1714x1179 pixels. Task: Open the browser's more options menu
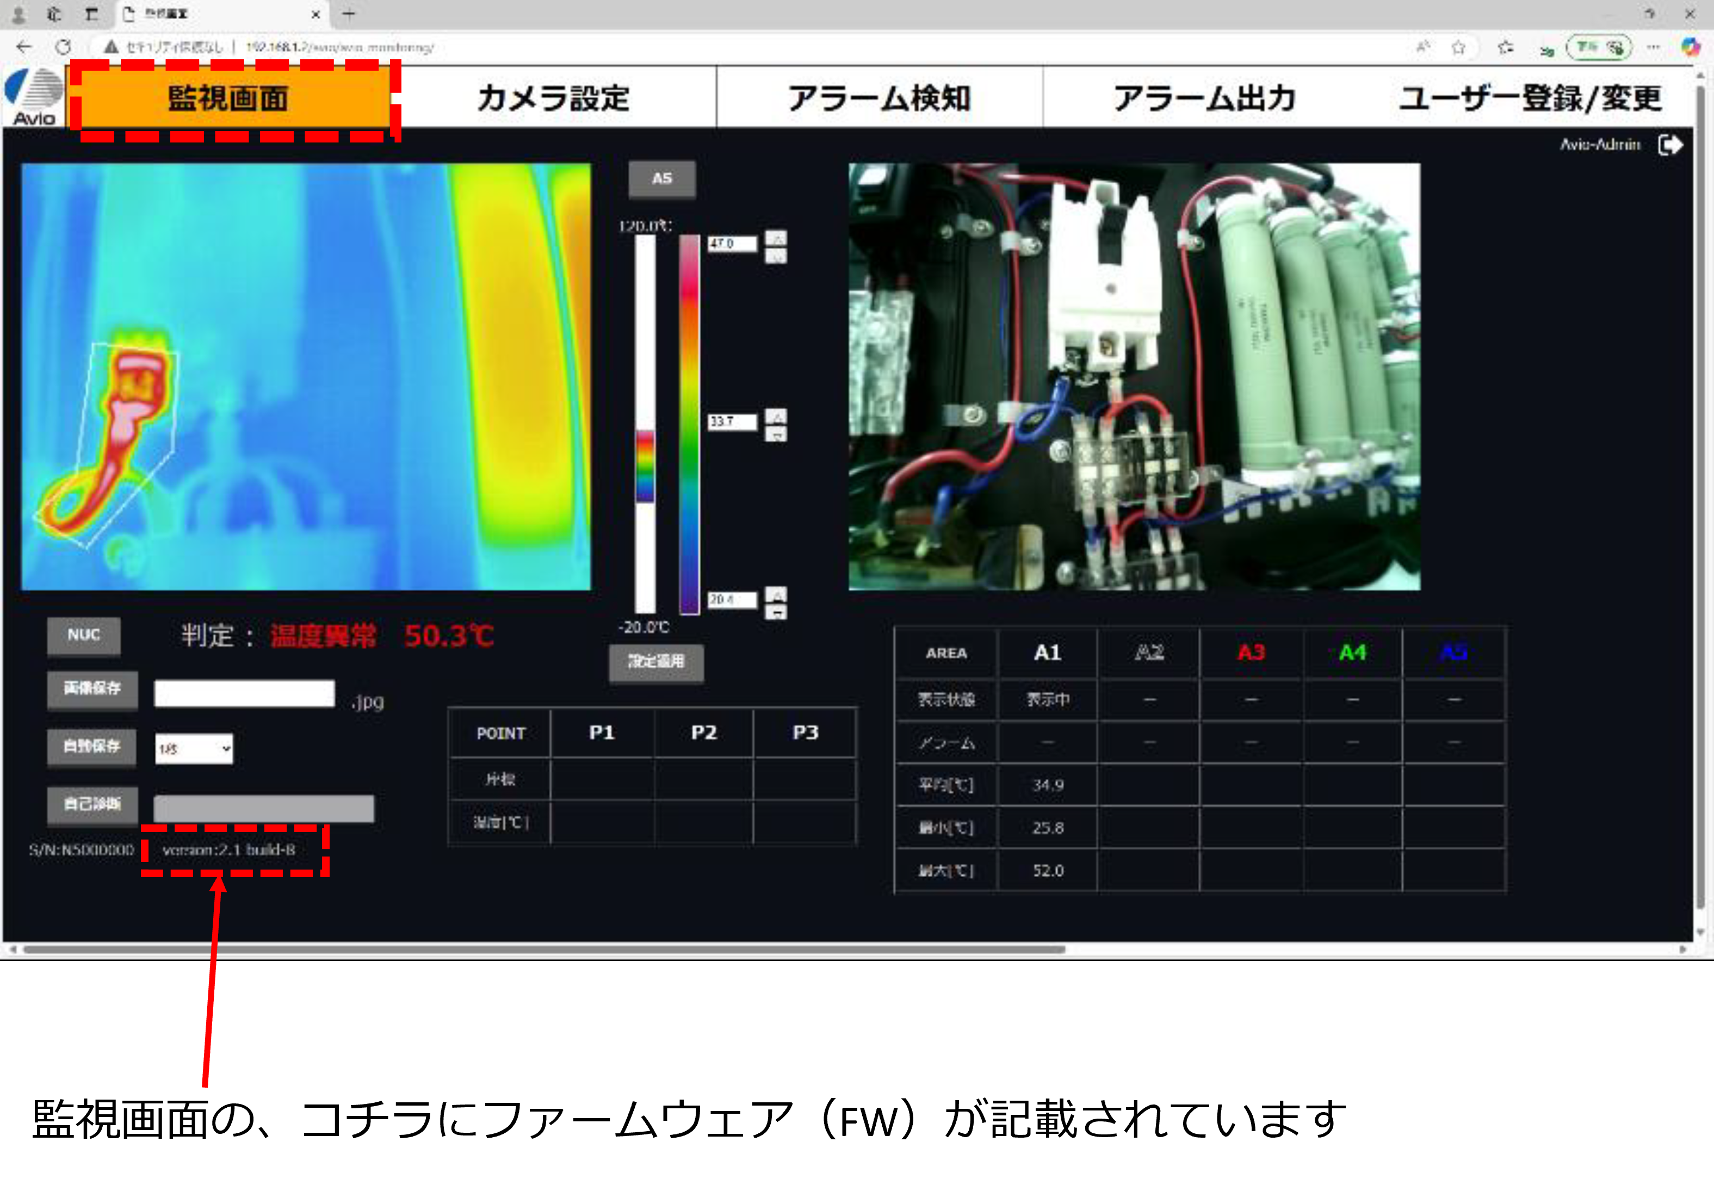click(1654, 47)
